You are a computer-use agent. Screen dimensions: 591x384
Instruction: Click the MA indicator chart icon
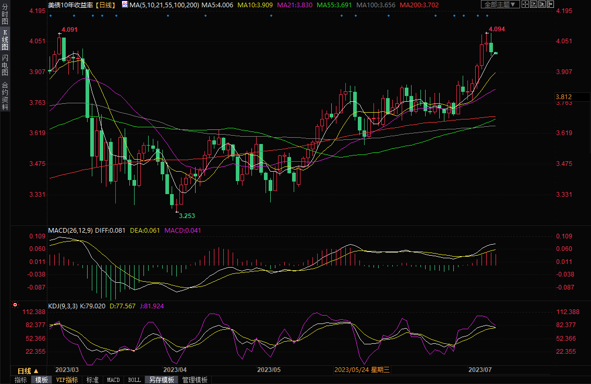124,5
